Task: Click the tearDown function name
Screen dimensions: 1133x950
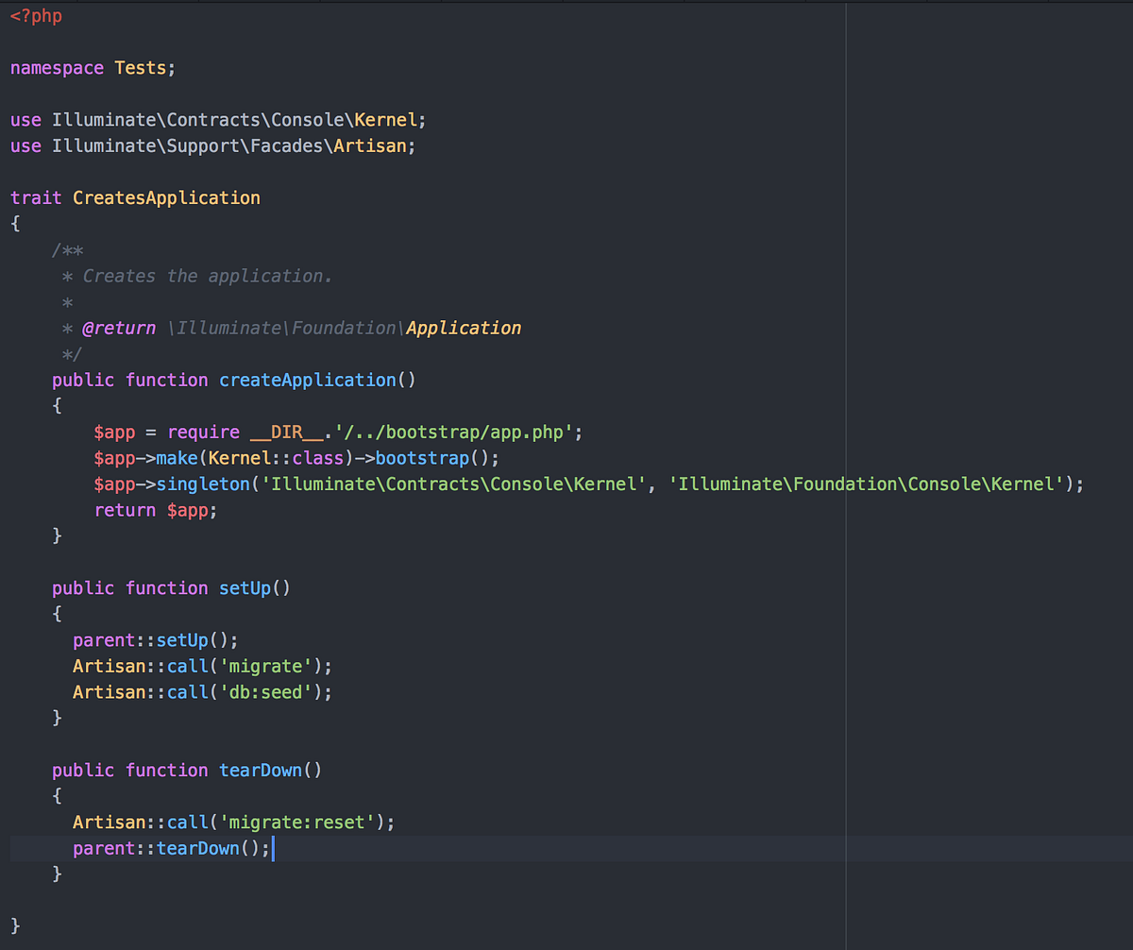Action: click(260, 770)
